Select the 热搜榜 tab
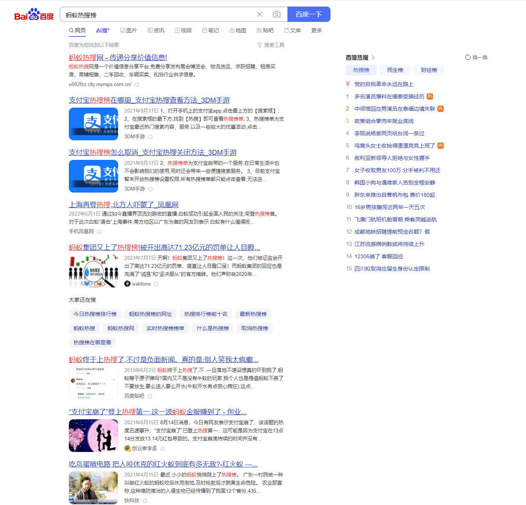 pyautogui.click(x=361, y=70)
